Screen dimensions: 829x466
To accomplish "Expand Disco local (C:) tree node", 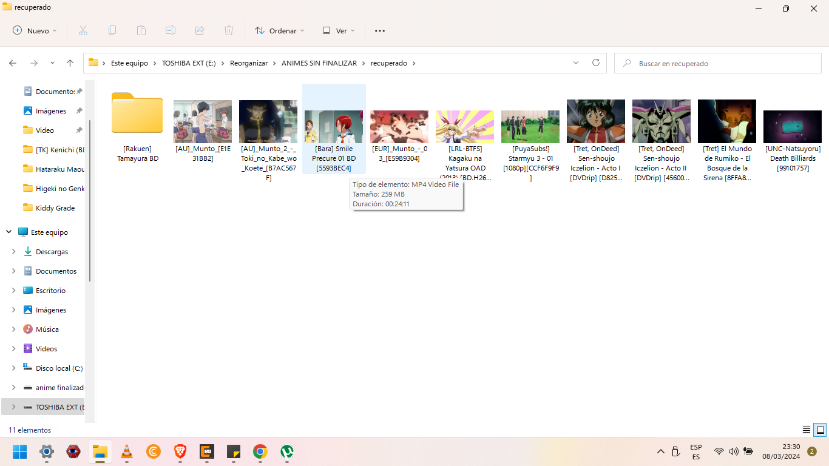I will click(x=13, y=368).
